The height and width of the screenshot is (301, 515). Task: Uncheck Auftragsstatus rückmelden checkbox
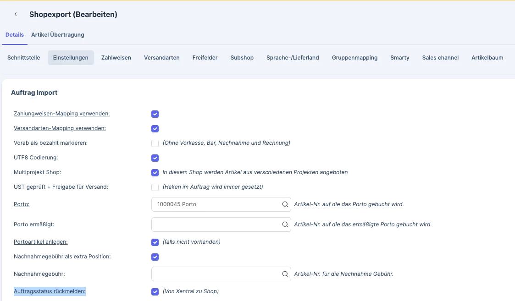tap(155, 291)
